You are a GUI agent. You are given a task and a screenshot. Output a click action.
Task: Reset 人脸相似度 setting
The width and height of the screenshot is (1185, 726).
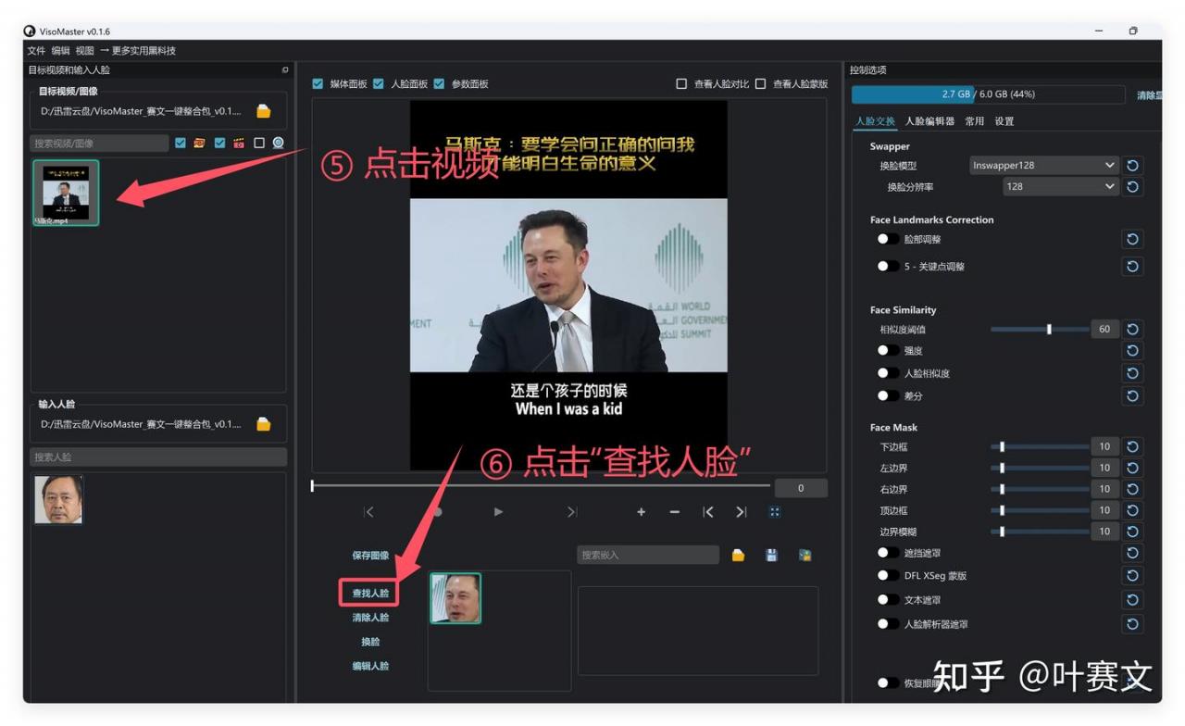[x=1132, y=372]
